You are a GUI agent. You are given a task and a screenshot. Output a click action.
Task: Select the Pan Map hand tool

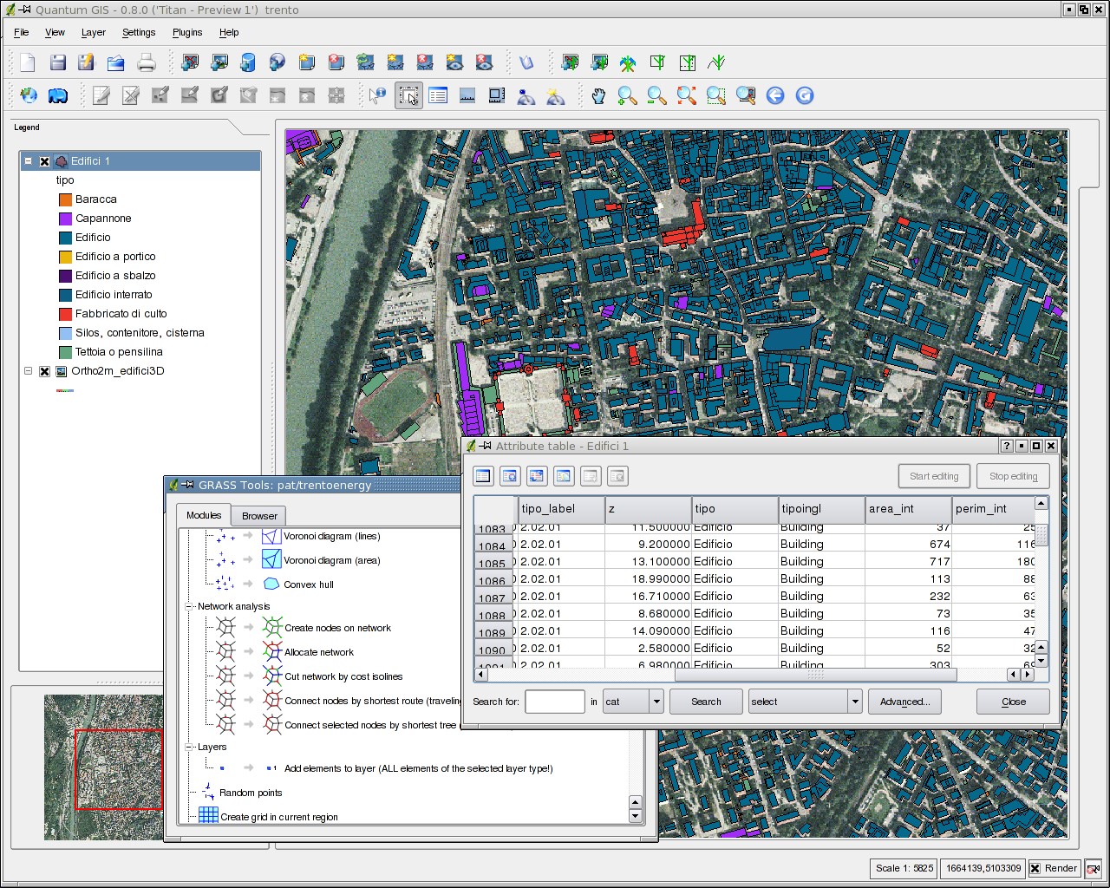(x=598, y=95)
